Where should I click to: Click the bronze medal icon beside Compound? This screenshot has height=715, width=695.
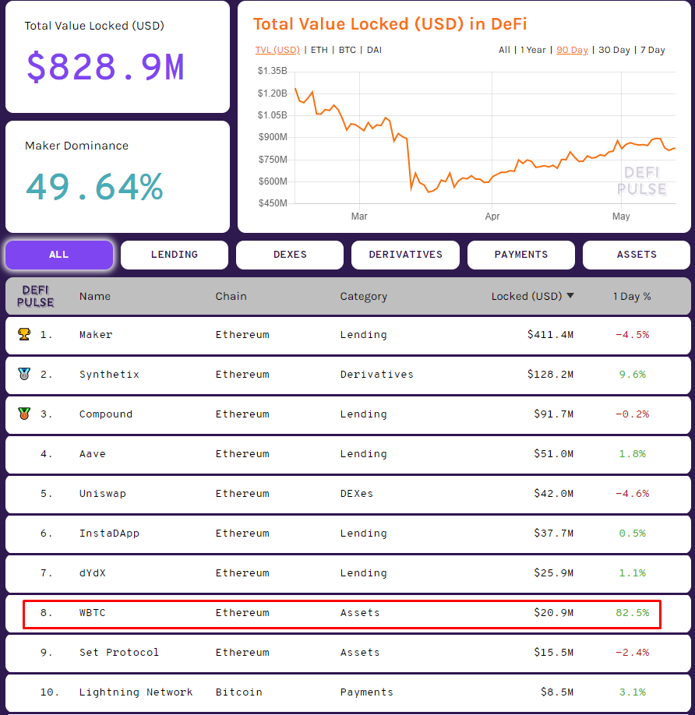25,414
